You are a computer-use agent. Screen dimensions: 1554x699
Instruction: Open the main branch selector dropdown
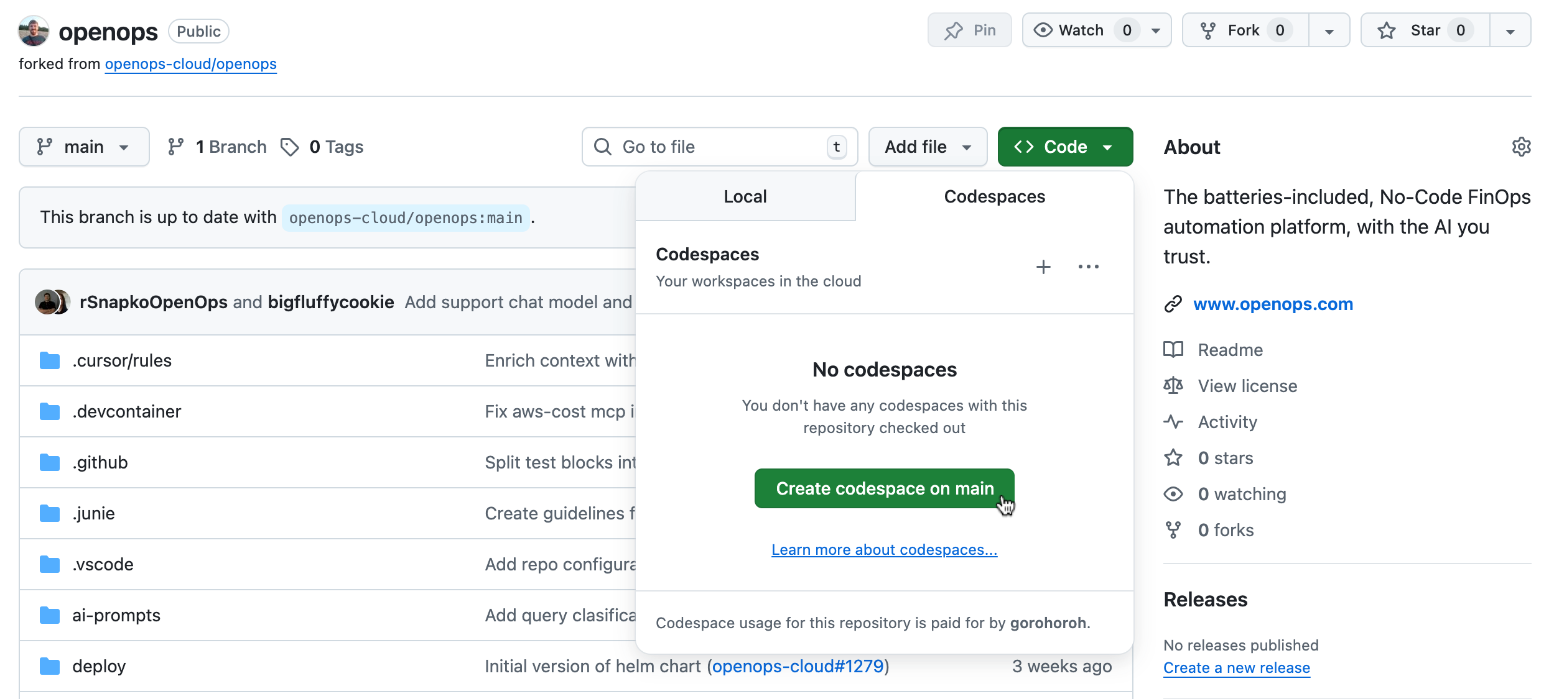(x=84, y=147)
